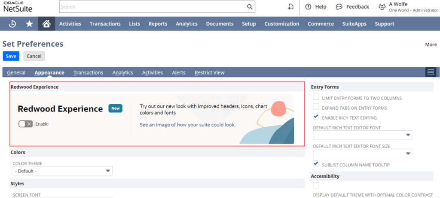Open the Customization navigation menu
The image size is (440, 198).
pyautogui.click(x=282, y=24)
